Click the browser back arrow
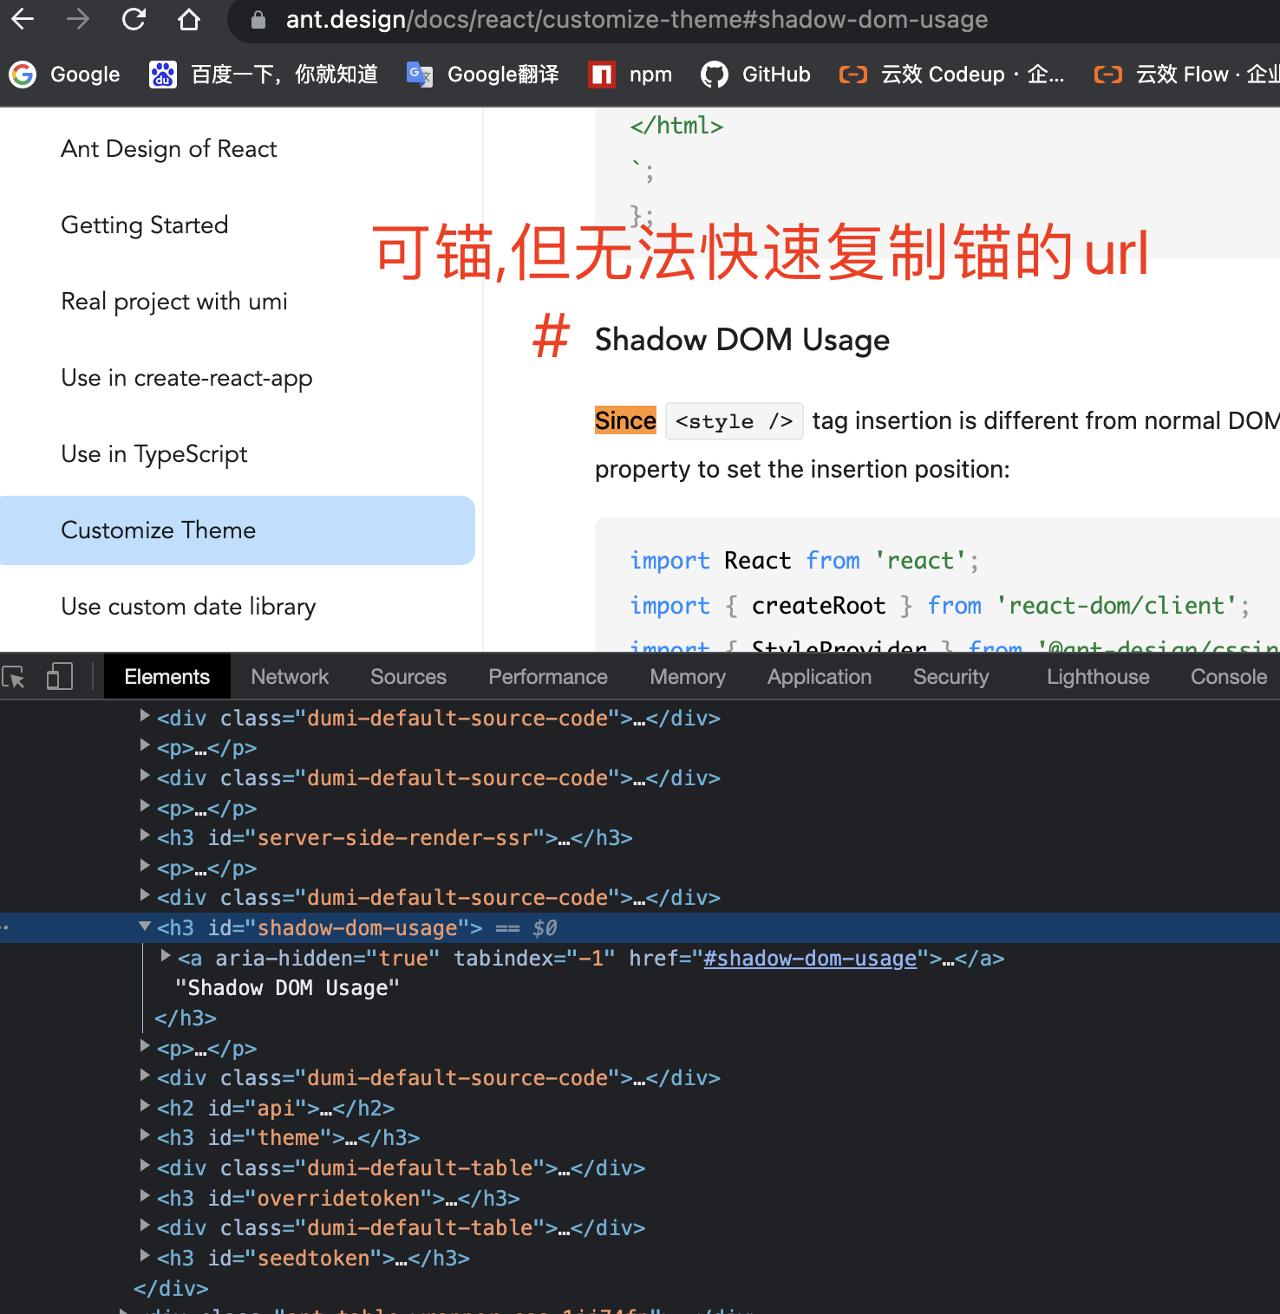 click(x=22, y=19)
